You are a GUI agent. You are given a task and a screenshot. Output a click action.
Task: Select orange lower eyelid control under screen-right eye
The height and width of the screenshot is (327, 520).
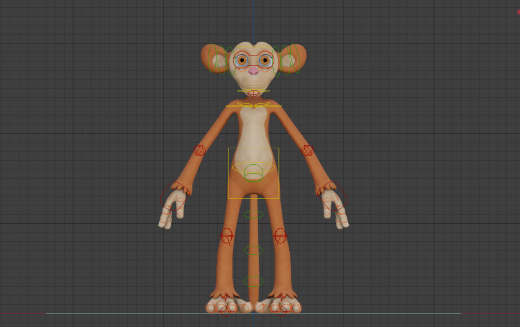coord(265,69)
